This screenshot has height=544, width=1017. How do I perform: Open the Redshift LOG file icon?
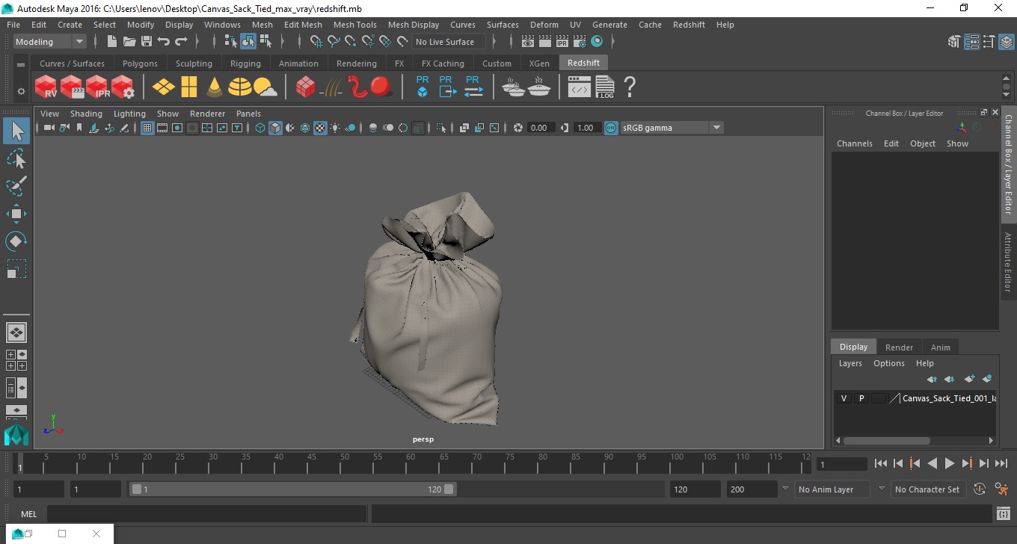(605, 87)
